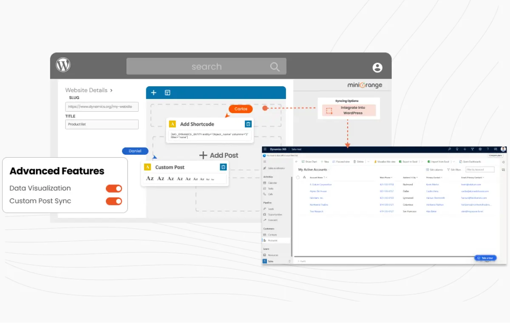This screenshot has width=510, height=323.
Task: Click the layout icon in blue editor bar
Action: coord(167,93)
